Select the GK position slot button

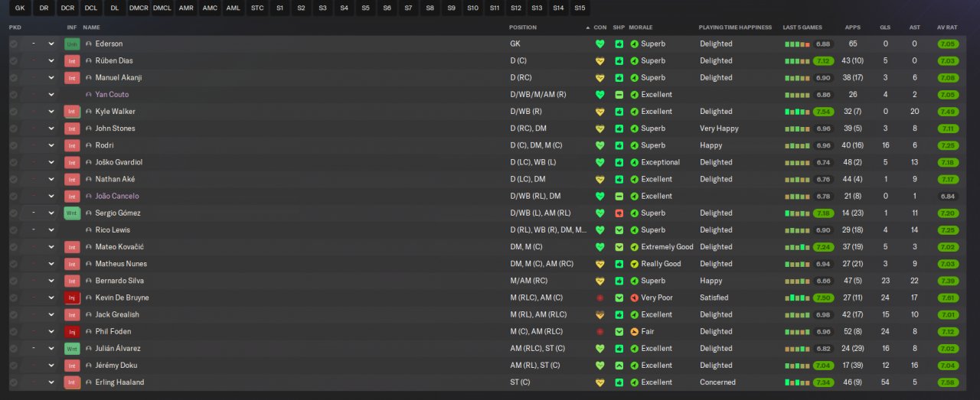20,8
